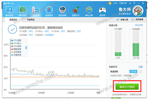Viewport: 151px width, 99px height.
Task: Close the 鲁大师 window
Action: [143, 3]
